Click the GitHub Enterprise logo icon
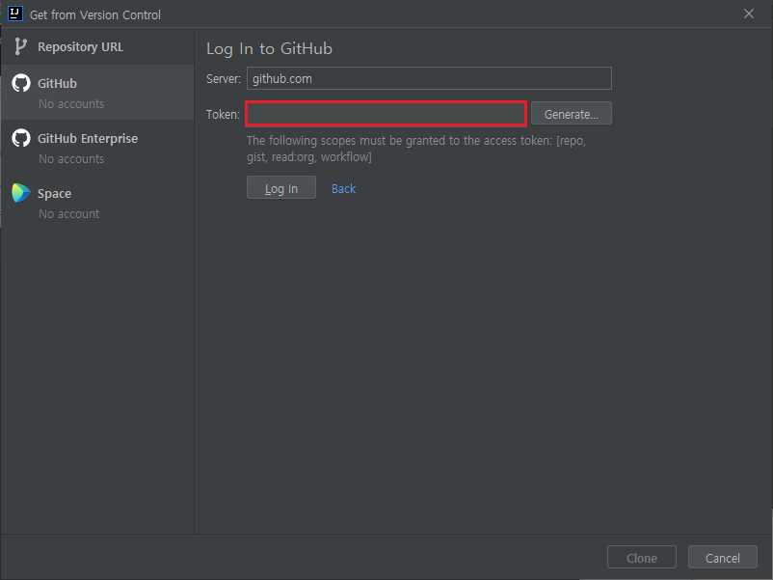773x580 pixels. tap(21, 138)
